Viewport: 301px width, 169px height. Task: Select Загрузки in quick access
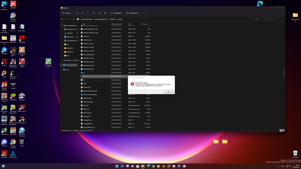pos(70,33)
